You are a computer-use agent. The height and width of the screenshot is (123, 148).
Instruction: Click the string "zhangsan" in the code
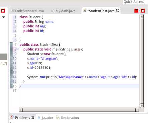(49, 59)
